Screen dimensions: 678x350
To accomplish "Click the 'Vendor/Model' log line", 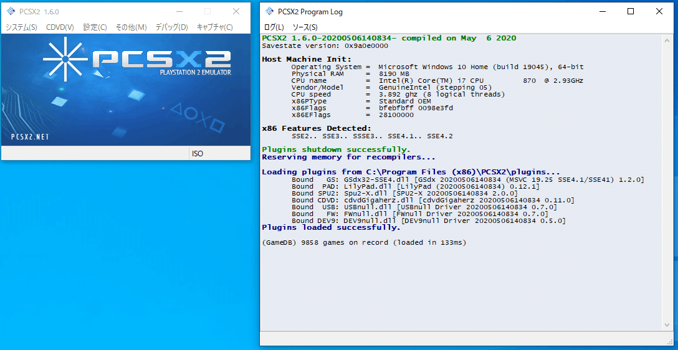I will click(x=391, y=88).
